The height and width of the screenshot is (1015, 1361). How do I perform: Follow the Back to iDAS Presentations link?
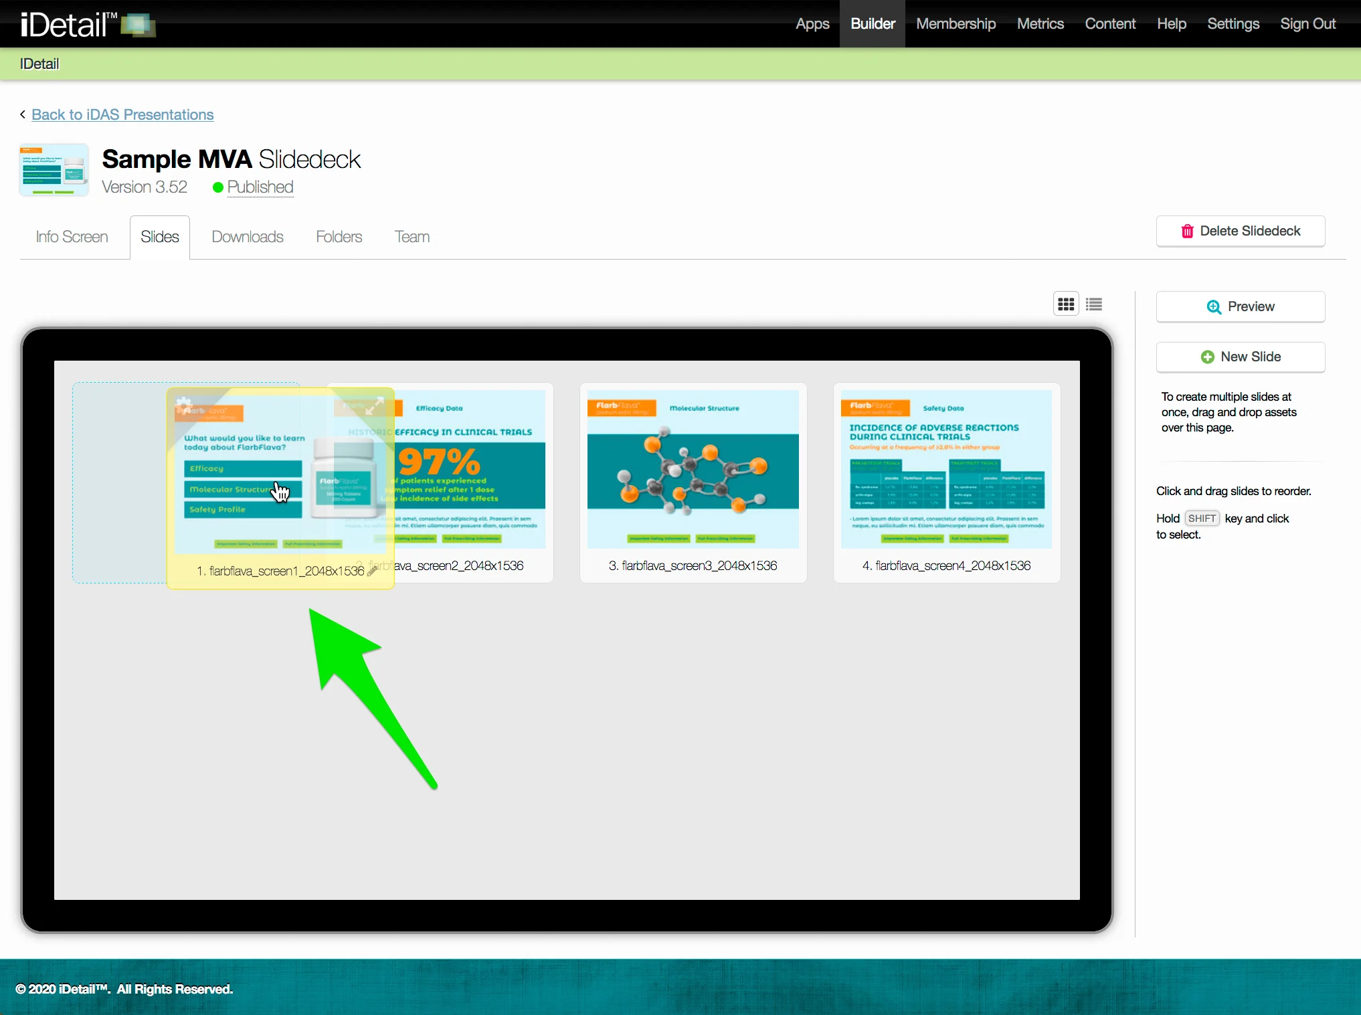pyautogui.click(x=122, y=114)
